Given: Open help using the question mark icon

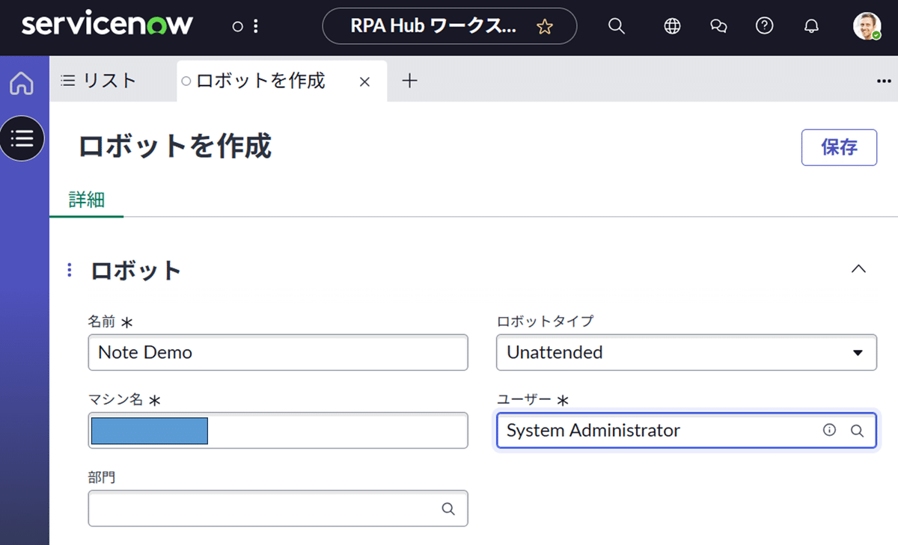Looking at the screenshot, I should point(765,26).
